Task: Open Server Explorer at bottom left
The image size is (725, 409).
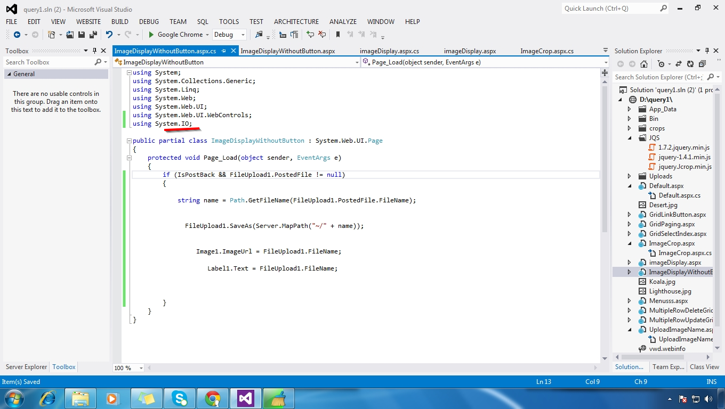Action: (x=26, y=367)
